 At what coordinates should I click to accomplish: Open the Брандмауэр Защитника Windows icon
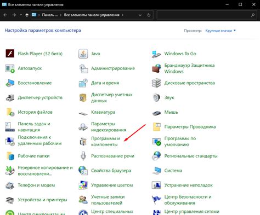[156, 68]
